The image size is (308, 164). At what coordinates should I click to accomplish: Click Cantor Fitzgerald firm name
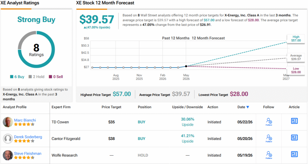[x=66, y=139]
